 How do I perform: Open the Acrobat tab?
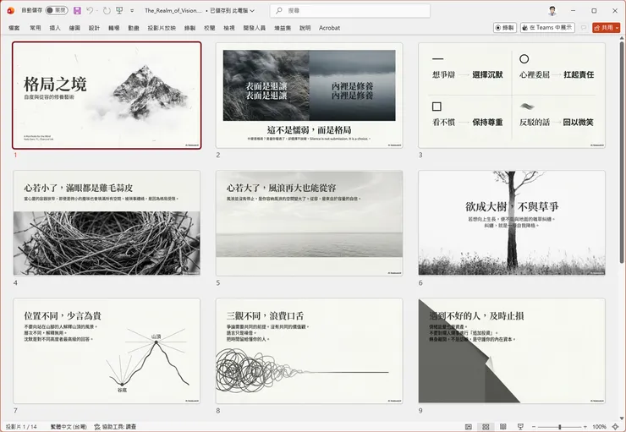click(x=329, y=28)
